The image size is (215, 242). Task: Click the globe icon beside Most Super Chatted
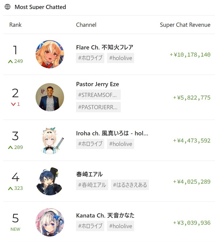click(7, 7)
